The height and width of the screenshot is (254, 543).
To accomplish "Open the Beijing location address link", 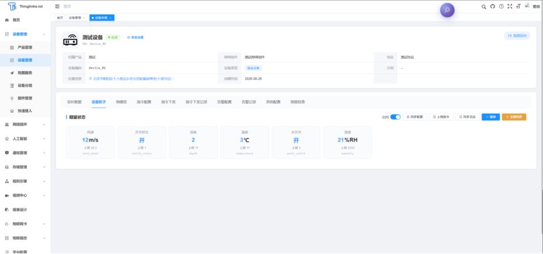I will tap(132, 79).
